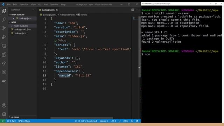Click nanoid in the breadcrumb
This screenshot has width=224, height=126.
[84, 15]
